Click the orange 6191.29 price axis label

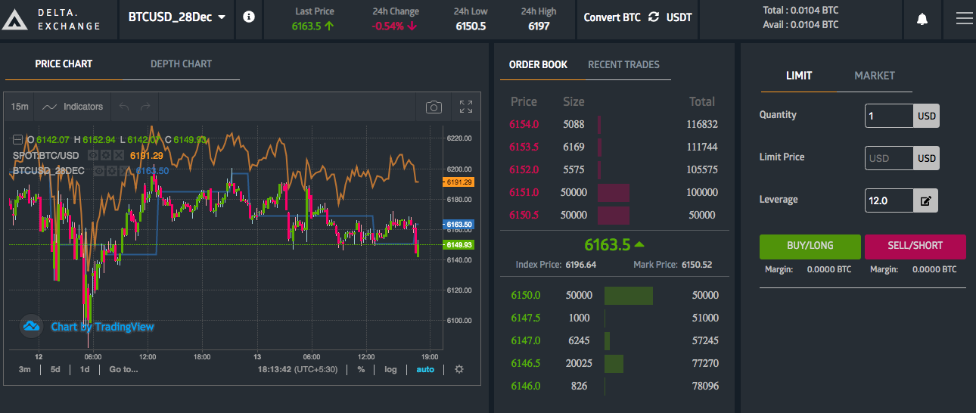458,182
